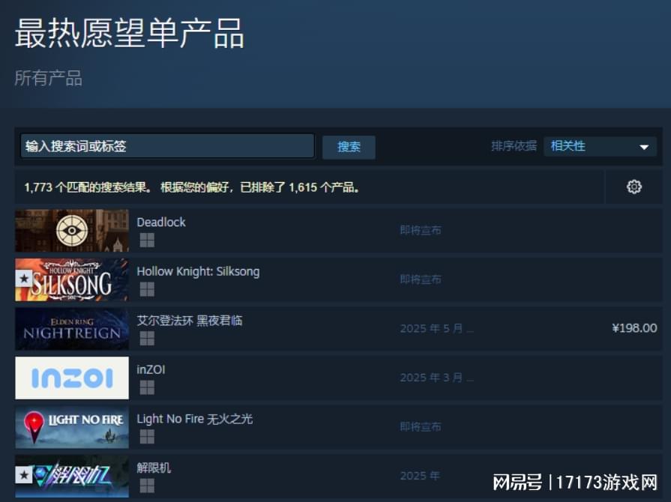The height and width of the screenshot is (502, 671).
Task: Click the Windows icon under Light No Fire
Action: [147, 437]
